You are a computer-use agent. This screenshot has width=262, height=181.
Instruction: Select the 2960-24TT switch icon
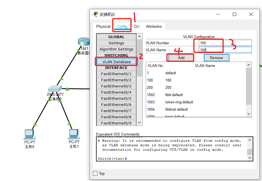(x=55, y=88)
